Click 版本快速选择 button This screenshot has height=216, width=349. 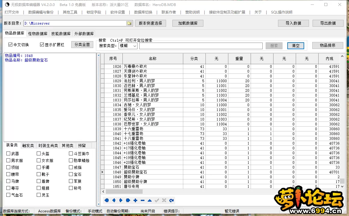click(150, 23)
